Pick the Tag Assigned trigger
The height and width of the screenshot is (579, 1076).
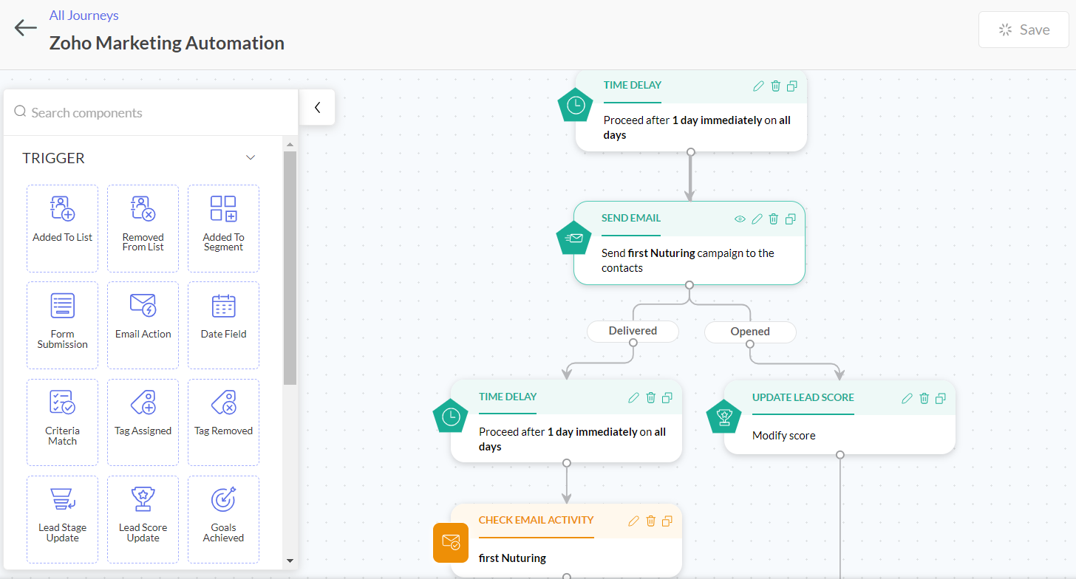(143, 422)
